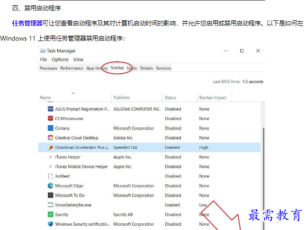Select the Cortana entry name
The width and height of the screenshot is (306, 230).
click(62, 128)
